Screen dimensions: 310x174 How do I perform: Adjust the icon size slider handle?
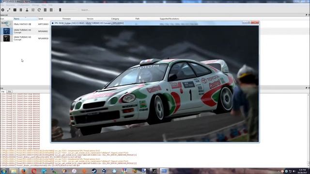click(60, 10)
